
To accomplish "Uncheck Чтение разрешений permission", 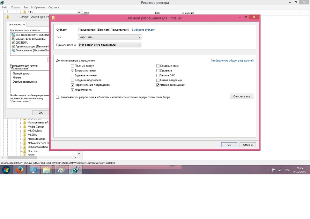I will [158, 85].
